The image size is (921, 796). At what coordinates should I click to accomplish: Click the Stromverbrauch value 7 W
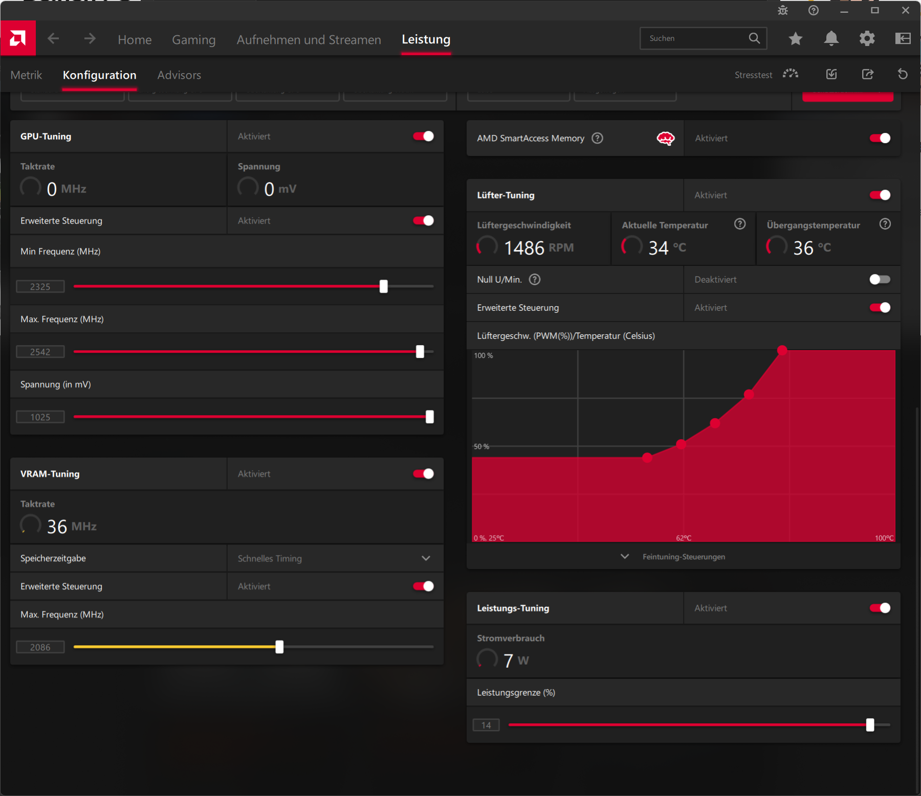click(x=516, y=661)
